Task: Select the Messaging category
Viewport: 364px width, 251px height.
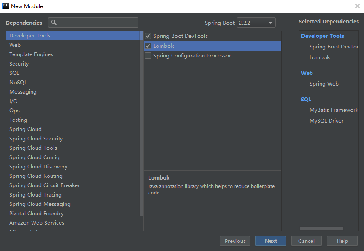Action: [73, 92]
